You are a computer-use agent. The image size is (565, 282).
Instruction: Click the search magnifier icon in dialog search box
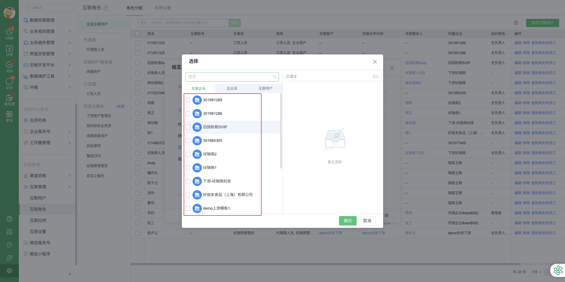pos(275,77)
